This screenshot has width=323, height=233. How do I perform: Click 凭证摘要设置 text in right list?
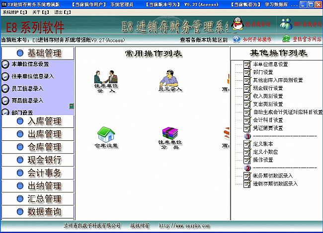click(x=268, y=128)
